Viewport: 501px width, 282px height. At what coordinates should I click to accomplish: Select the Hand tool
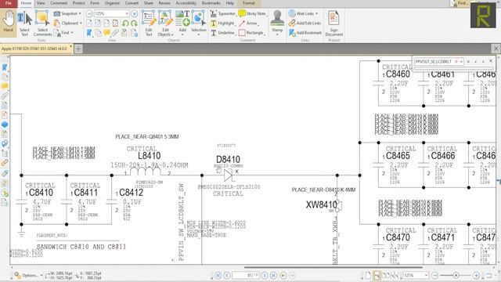[x=9, y=22]
